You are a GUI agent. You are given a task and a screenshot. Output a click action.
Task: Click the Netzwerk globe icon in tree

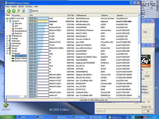(10, 46)
